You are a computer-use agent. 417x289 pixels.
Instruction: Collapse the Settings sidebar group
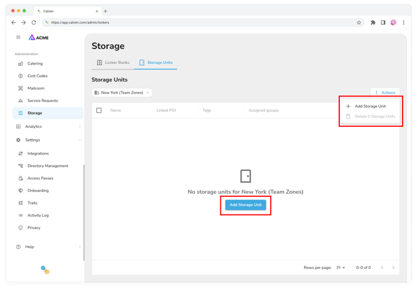pos(48,140)
